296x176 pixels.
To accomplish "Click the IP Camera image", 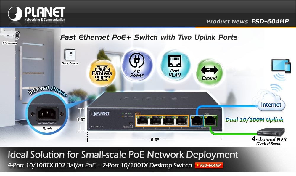I will pos(10,34).
